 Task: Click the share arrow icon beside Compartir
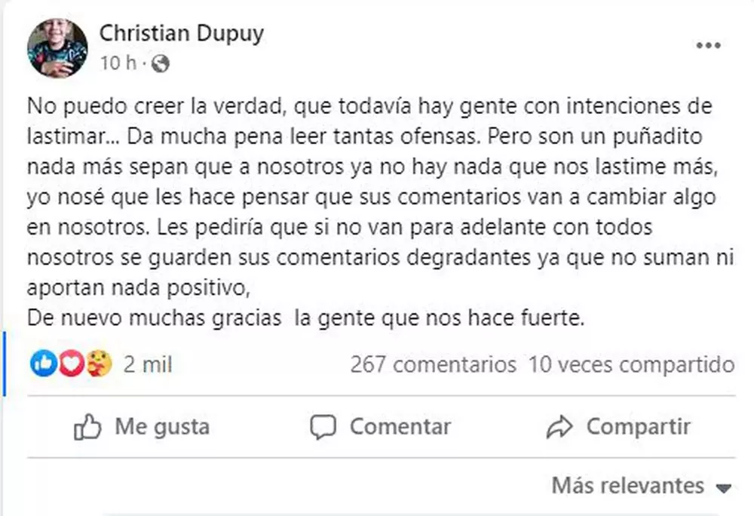pyautogui.click(x=559, y=428)
